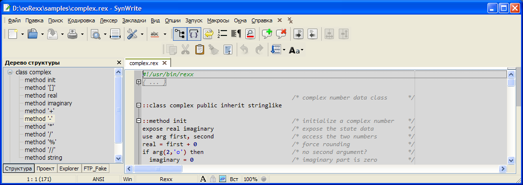Image resolution: width=523 pixels, height=185 pixels.
Task: Click the Sort lines icon
Action: pyautogui.click(x=276, y=50)
